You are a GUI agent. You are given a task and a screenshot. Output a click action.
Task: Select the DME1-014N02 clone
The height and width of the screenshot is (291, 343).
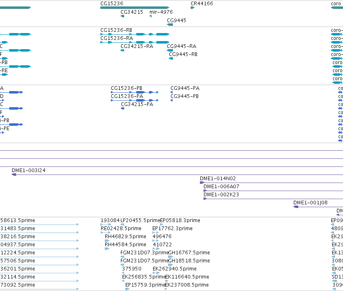(x=271, y=183)
